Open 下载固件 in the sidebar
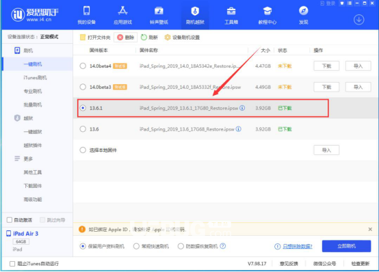 click(x=33, y=186)
